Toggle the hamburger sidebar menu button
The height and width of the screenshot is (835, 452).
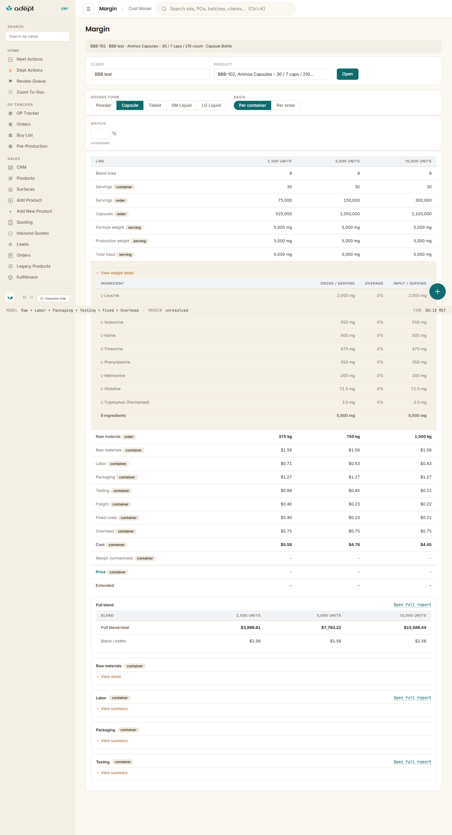pyautogui.click(x=89, y=9)
